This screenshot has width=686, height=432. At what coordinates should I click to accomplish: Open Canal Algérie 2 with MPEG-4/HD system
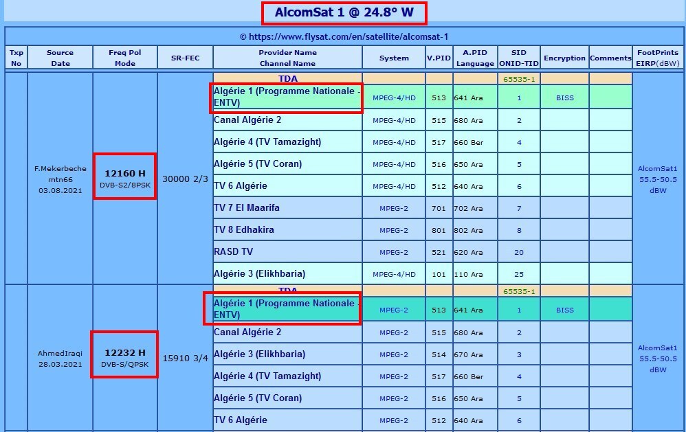click(247, 120)
